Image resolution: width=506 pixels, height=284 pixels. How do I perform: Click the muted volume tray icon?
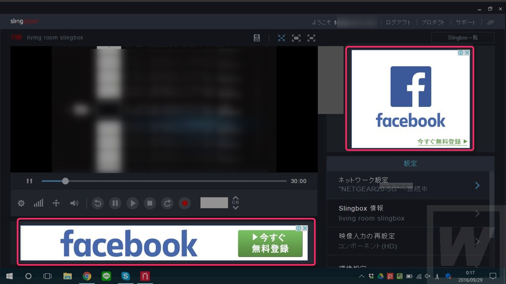[429, 276]
